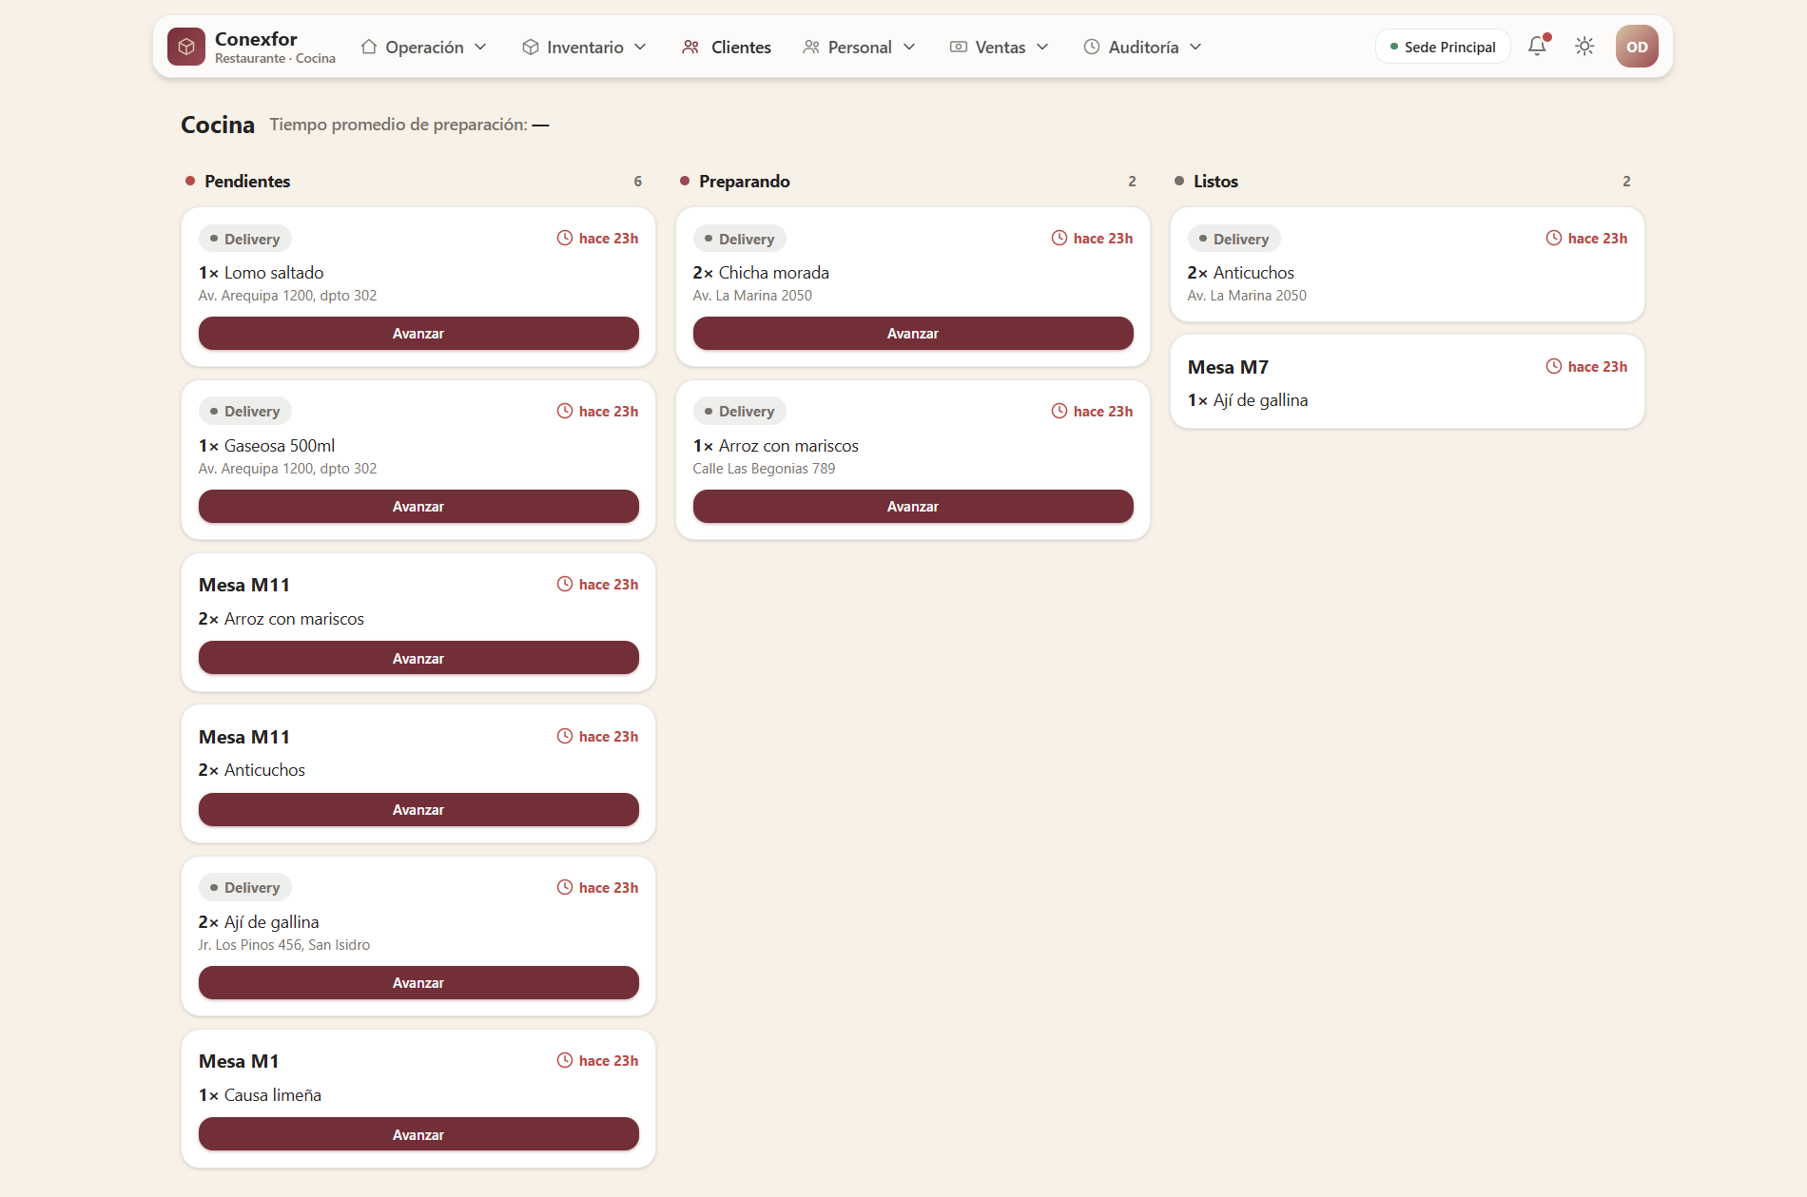The image size is (1807, 1197).
Task: Click the Delivery tag on Lomo saltado card
Action: coord(245,239)
